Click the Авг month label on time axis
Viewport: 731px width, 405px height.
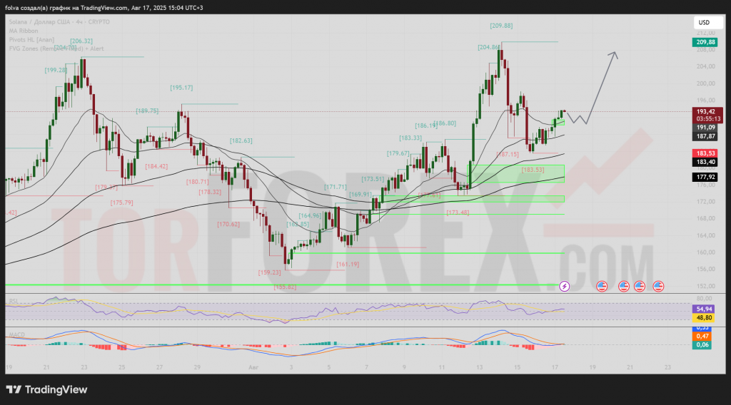(x=253, y=367)
